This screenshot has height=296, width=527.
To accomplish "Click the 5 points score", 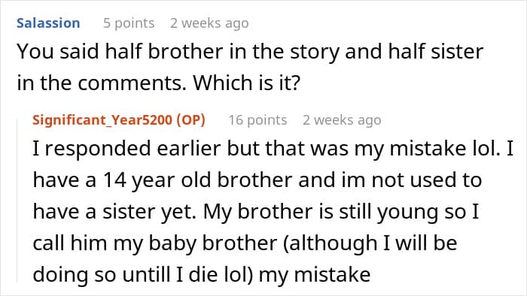I will point(129,23).
